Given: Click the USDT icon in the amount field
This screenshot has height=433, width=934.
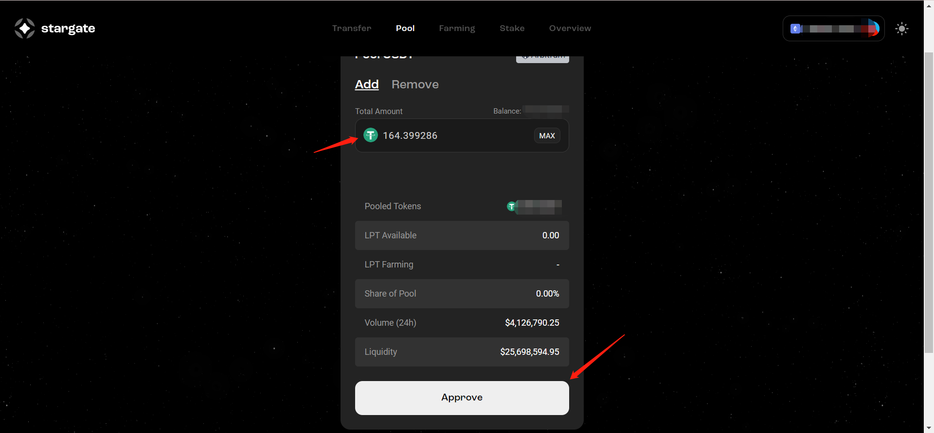Looking at the screenshot, I should [x=371, y=135].
